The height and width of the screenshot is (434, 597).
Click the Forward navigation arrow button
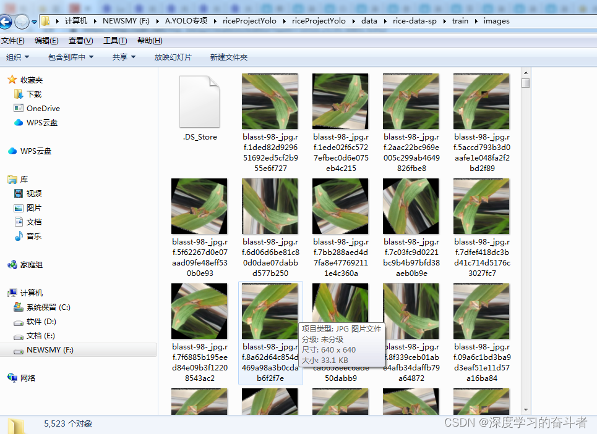click(22, 21)
